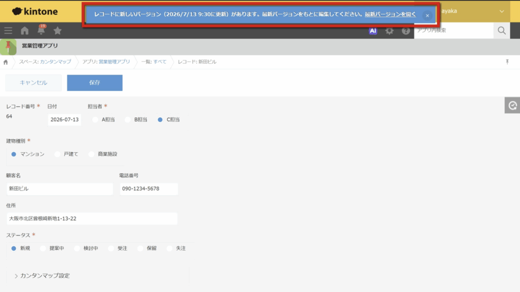Set status to 検討中
This screenshot has width=520, height=292.
click(77, 248)
